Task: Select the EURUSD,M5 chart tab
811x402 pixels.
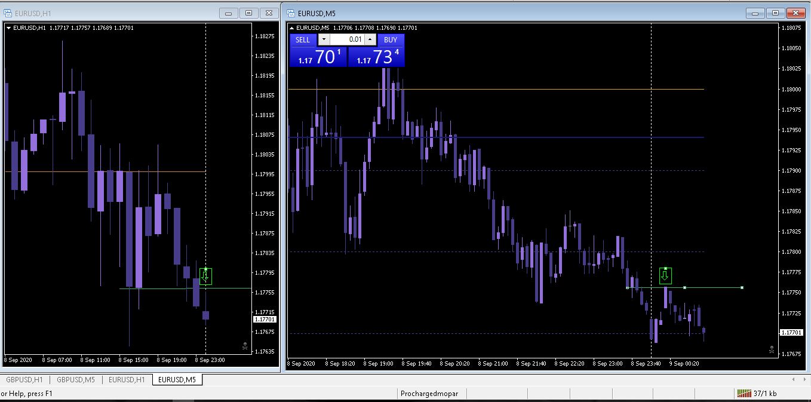Action: click(177, 379)
